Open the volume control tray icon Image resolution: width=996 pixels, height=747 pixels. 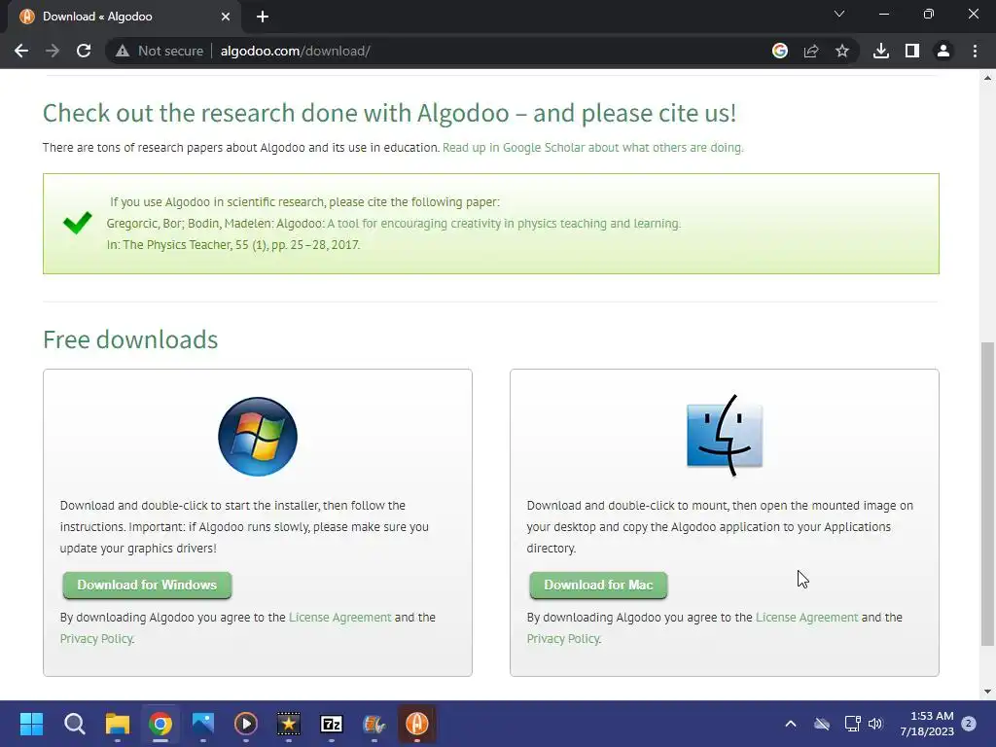(x=875, y=724)
